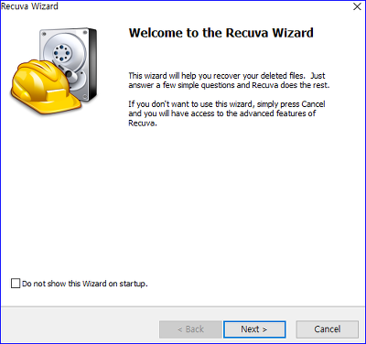Close the Recuva Wizard window
The image size is (366, 344).
click(357, 6)
